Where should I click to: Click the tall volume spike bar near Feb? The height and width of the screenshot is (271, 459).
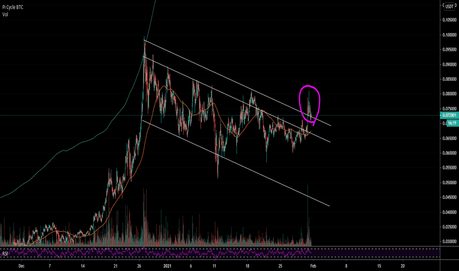[308, 215]
